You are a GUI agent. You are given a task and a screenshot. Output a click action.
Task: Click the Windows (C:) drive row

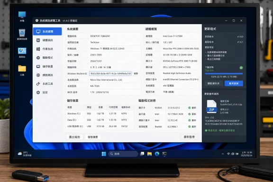(x=100, y=114)
